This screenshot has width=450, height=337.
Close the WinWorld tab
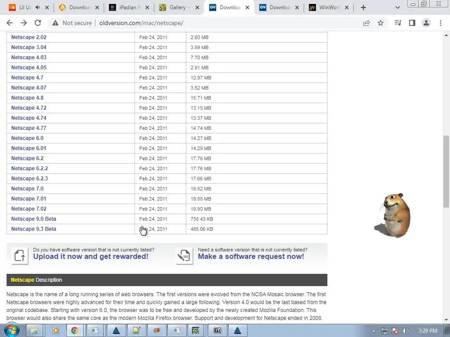point(347,7)
